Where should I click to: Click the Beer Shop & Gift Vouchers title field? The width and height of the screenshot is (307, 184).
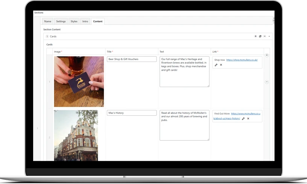point(132,59)
